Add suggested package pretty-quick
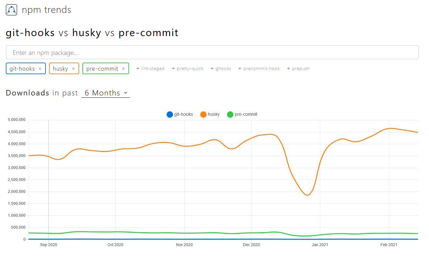The height and width of the screenshot is (259, 429). coord(188,68)
